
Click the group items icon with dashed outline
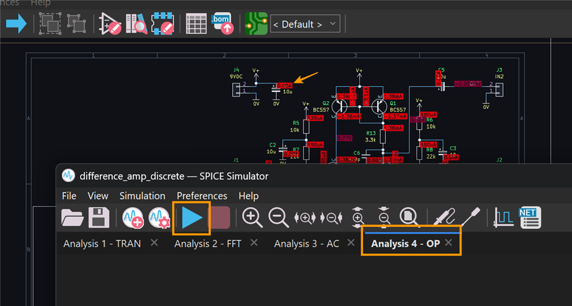pyautogui.click(x=50, y=24)
